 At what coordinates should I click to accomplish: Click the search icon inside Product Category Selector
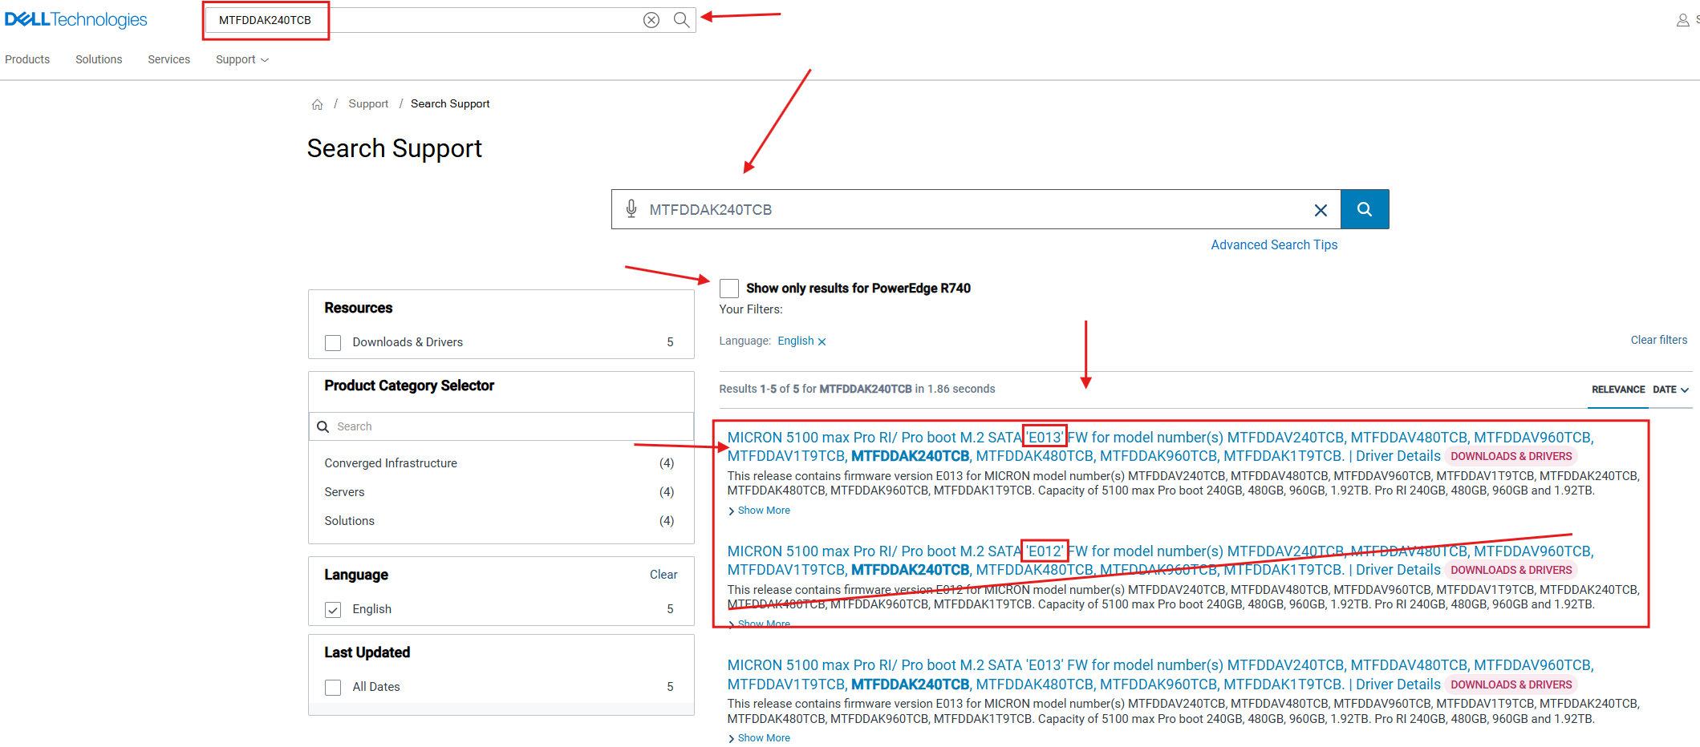pyautogui.click(x=323, y=426)
